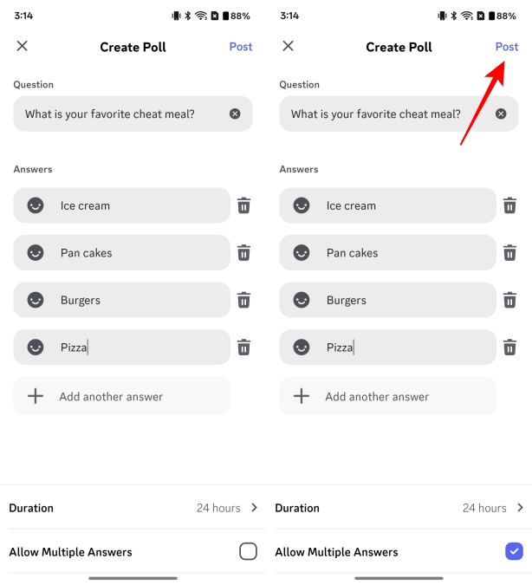Remove the Burgers answer in left screen
This screenshot has height=585, width=532.
[244, 301]
